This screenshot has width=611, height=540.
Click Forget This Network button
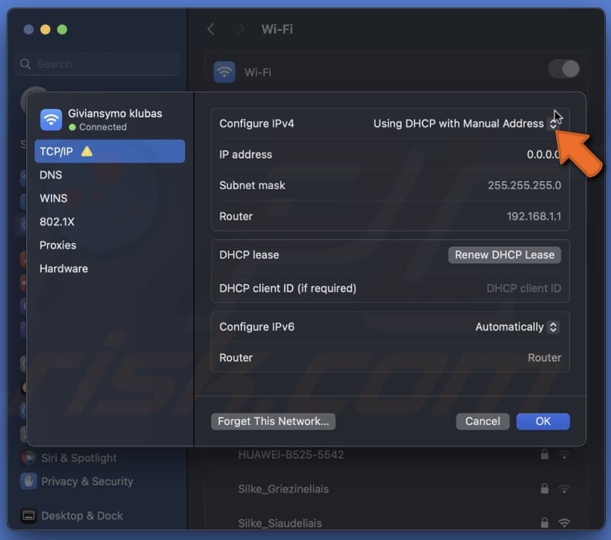point(273,421)
